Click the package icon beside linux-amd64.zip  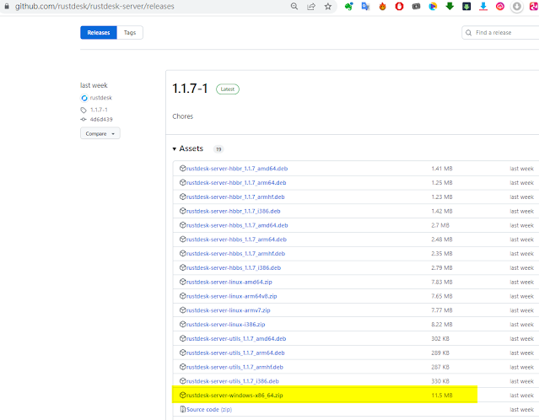pos(182,282)
